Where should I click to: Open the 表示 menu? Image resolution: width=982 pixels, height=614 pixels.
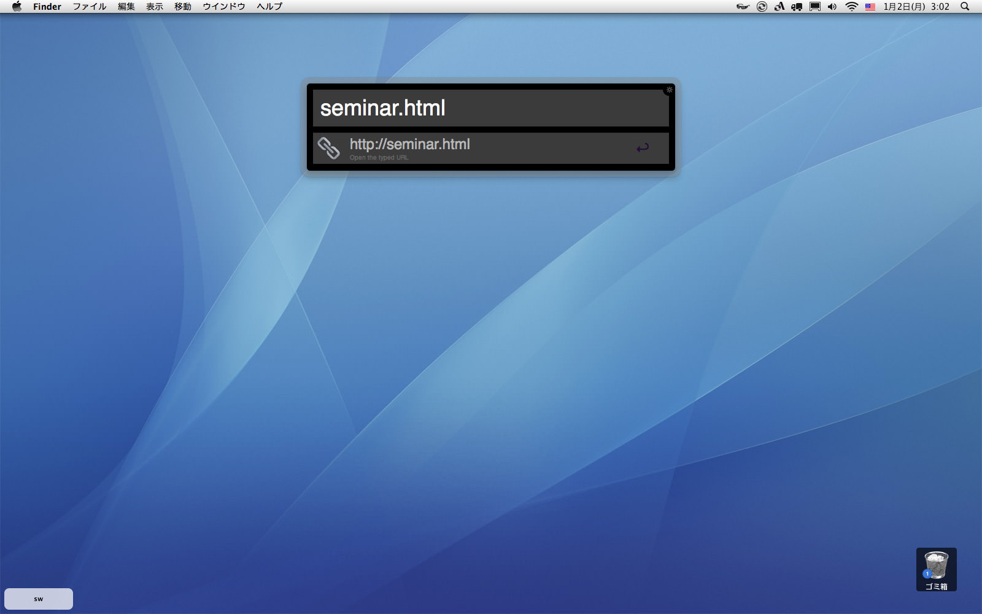coord(155,7)
